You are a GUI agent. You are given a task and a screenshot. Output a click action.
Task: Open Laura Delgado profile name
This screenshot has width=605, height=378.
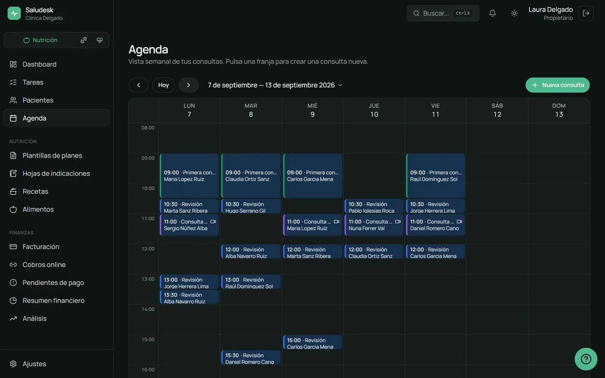pyautogui.click(x=551, y=9)
